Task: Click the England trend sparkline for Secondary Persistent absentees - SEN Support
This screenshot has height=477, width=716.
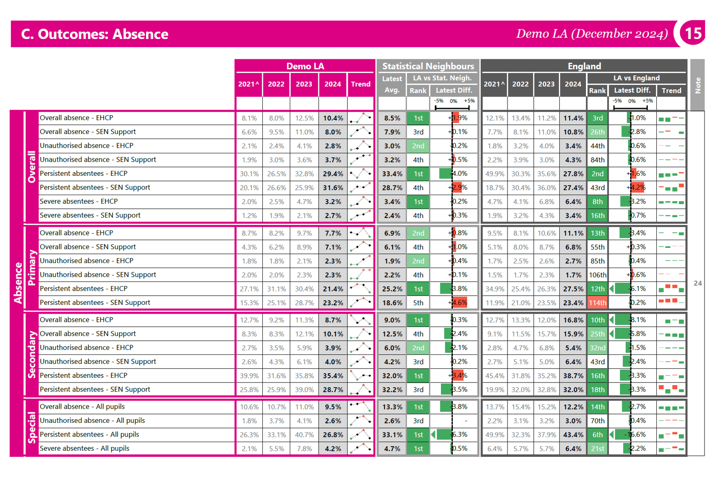Action: 671,389
